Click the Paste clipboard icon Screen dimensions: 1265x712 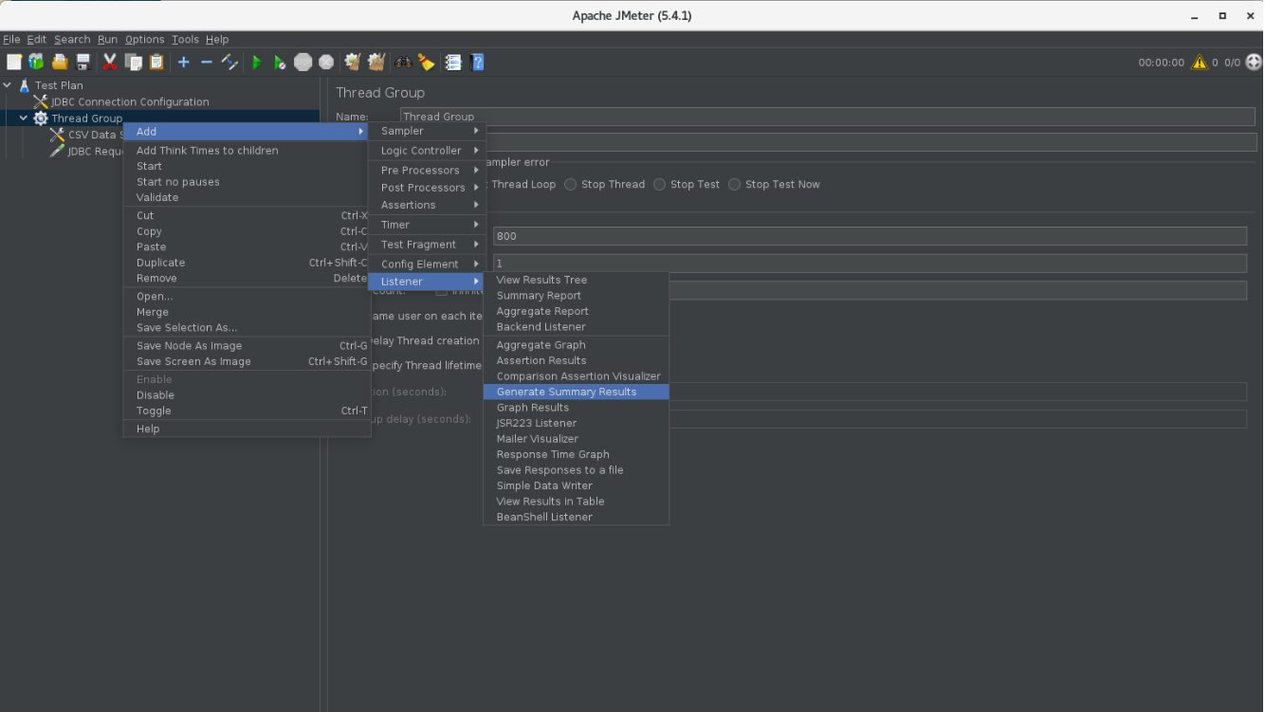[156, 62]
